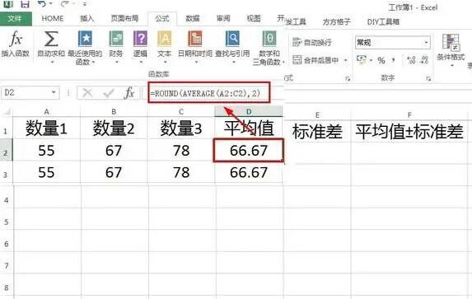The image size is (472, 299).
Task: Switch to the Insert (插入) tab
Action: [87, 19]
